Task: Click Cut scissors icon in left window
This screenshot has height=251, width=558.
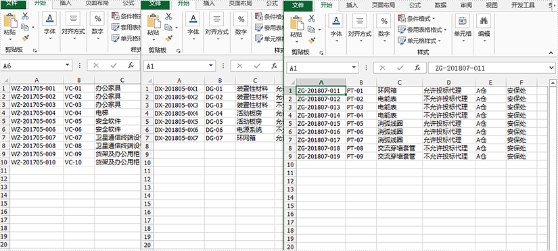Action: 25,16
